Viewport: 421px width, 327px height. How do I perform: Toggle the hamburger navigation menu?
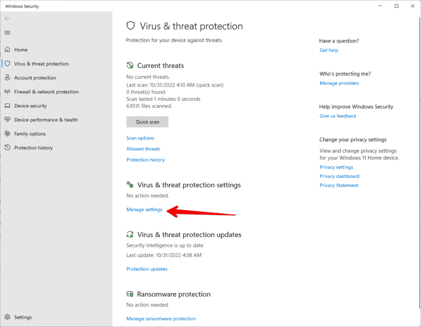(x=7, y=33)
